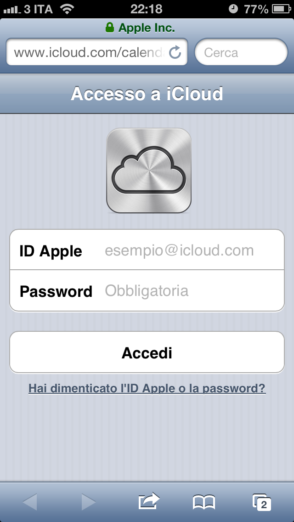Tap the Cerca search field
Viewport: 294px width, 522px height.
[241, 52]
